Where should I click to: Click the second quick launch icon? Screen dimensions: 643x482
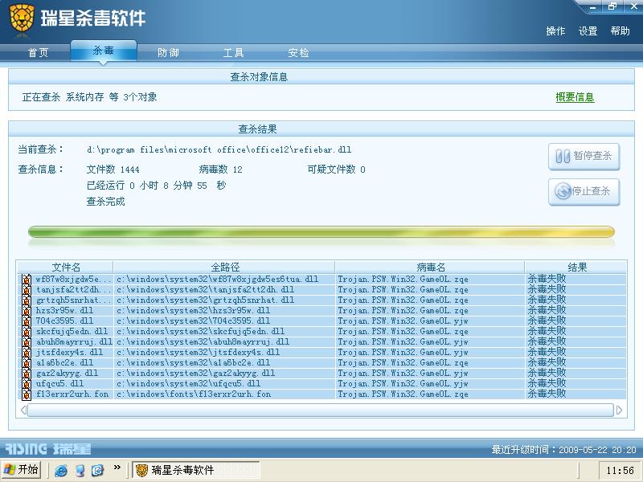pos(80,470)
